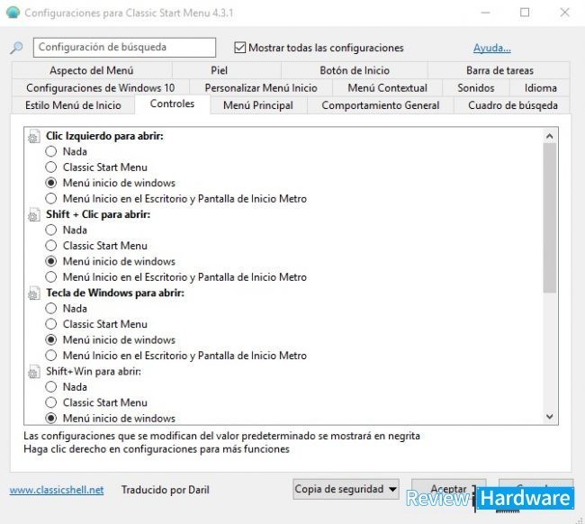Select Menú inicio de windows under Tecla de Windows

point(51,339)
